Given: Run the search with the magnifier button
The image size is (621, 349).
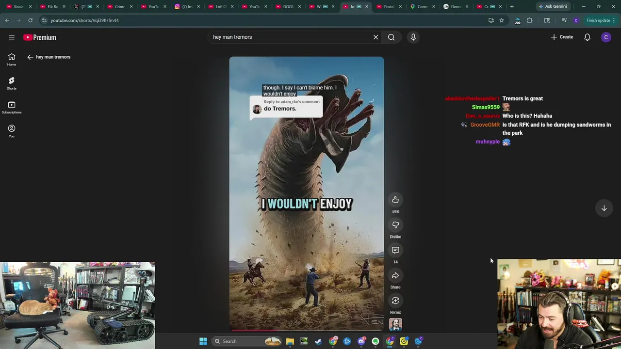Looking at the screenshot, I should [x=392, y=37].
